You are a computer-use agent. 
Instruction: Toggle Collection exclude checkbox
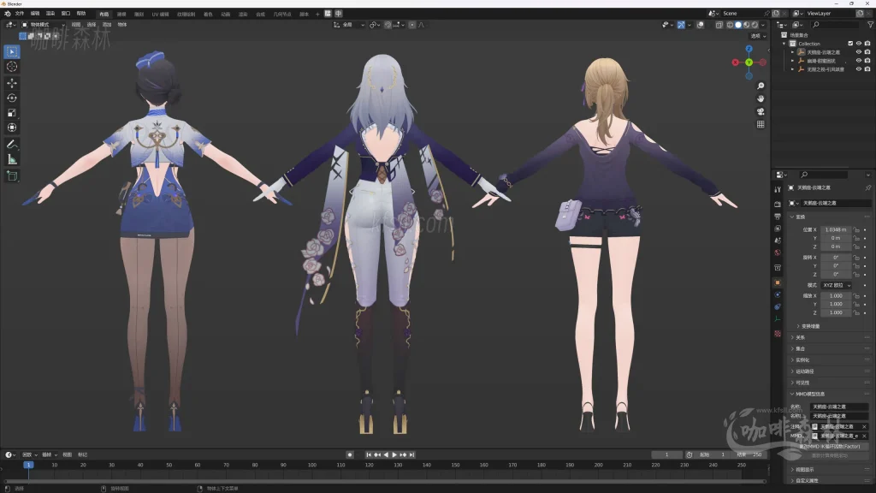(850, 44)
